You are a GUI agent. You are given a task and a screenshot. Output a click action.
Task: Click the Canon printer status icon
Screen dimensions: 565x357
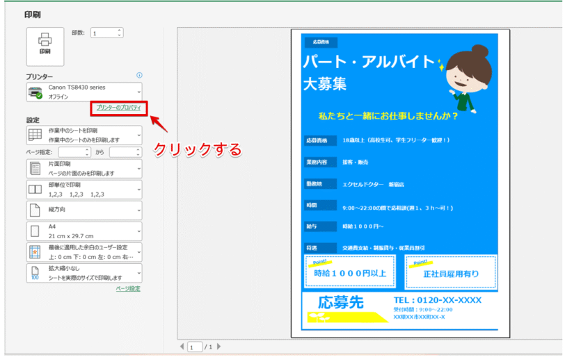tap(35, 92)
